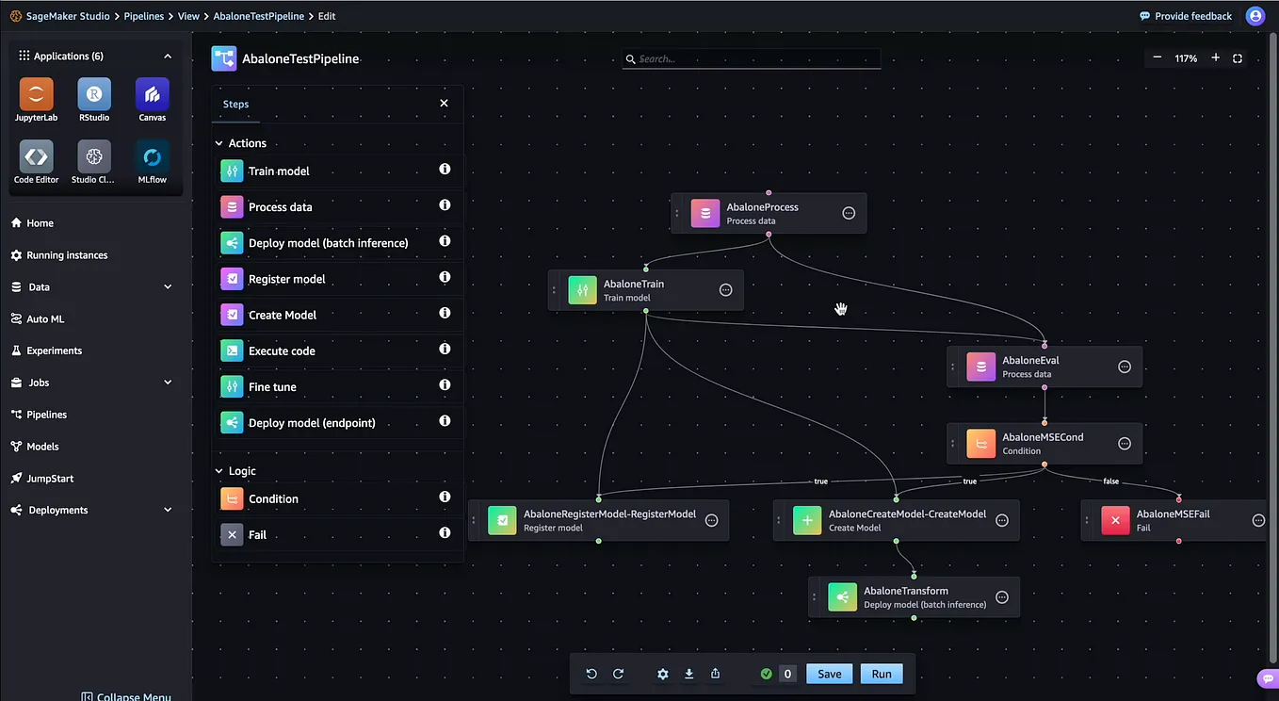Select the Train model step type
Viewport: 1279px width, 701px height.
click(278, 171)
